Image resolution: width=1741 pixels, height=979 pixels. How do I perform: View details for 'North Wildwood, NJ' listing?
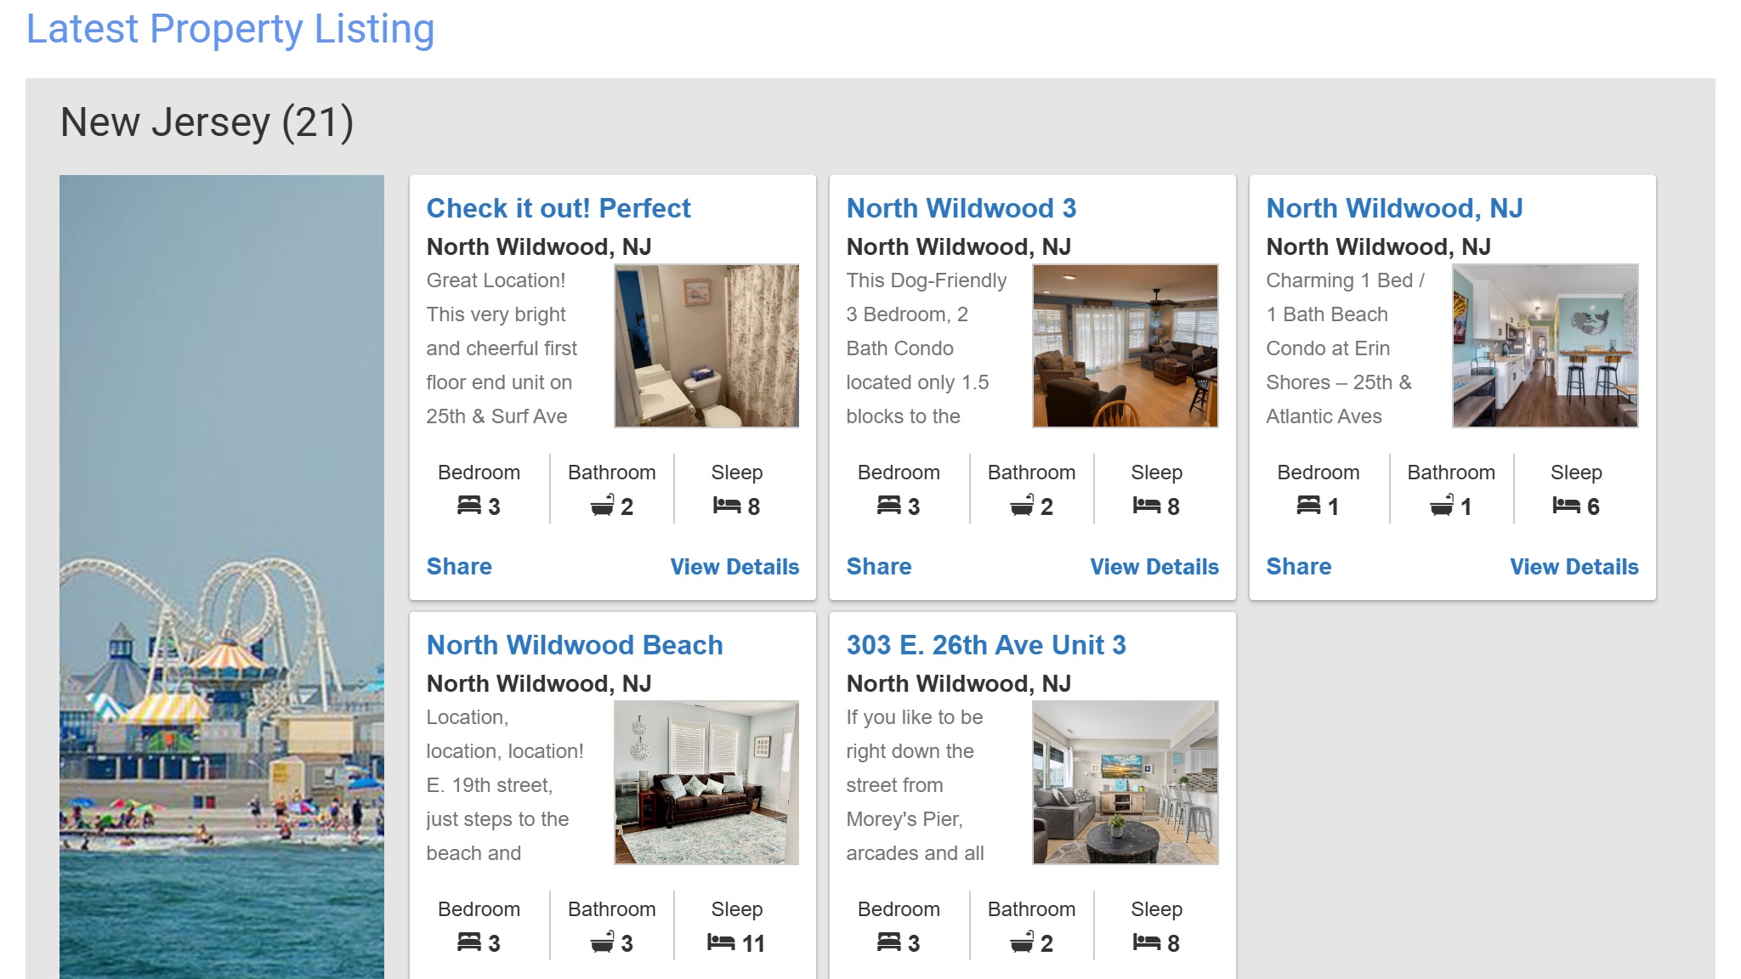pyautogui.click(x=1574, y=566)
